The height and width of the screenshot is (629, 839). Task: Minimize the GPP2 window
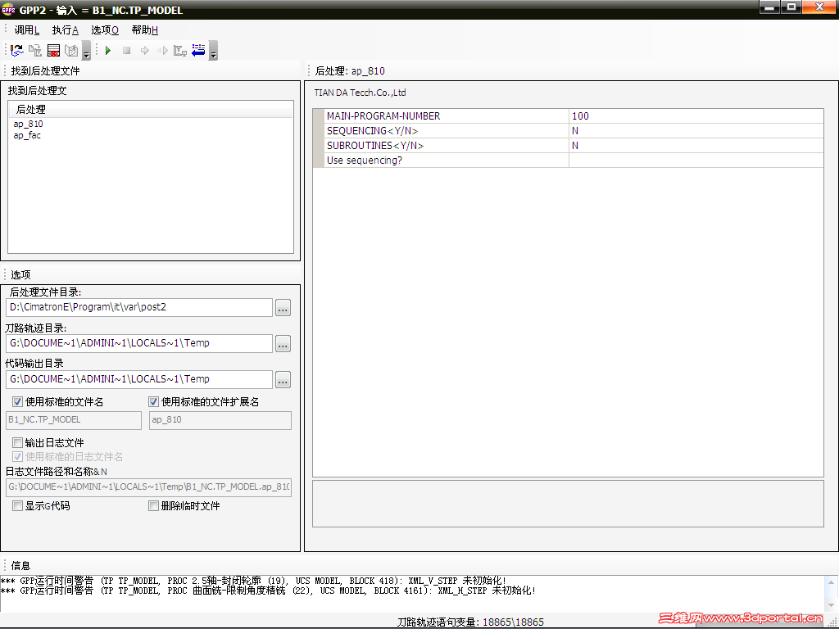pyautogui.click(x=769, y=7)
